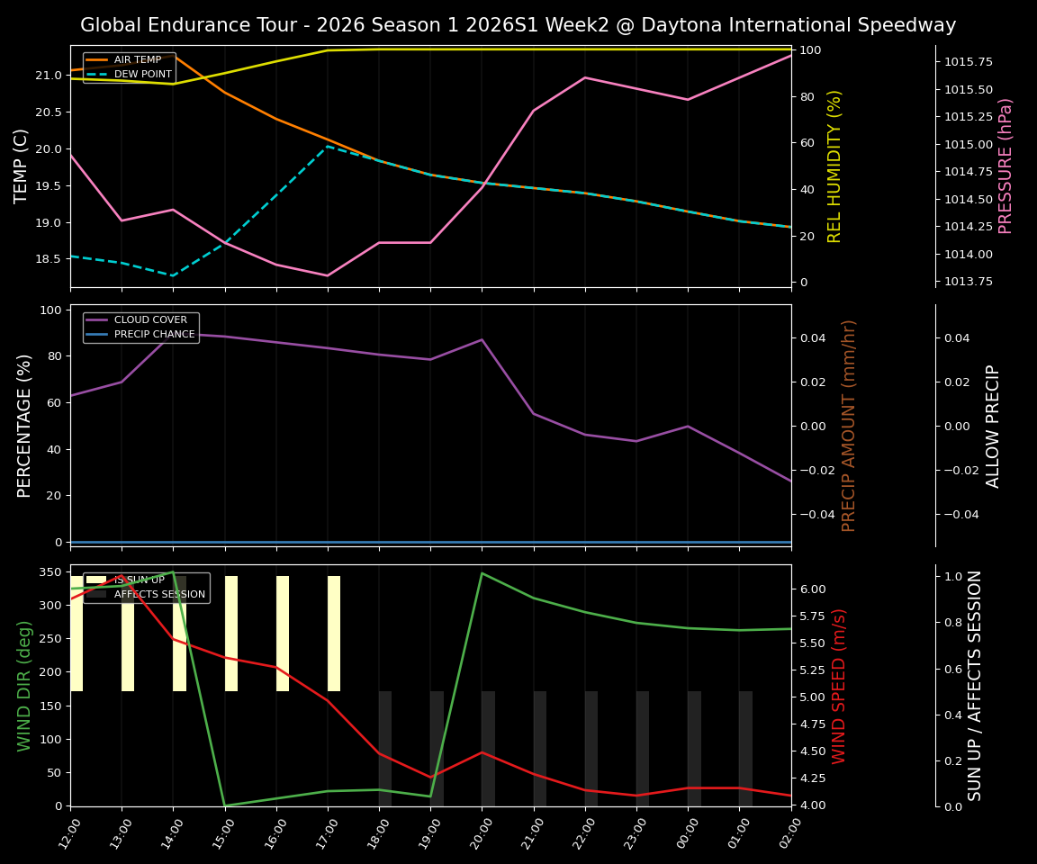Select the pale yellow IS SUN UP color swatch
1037x864 pixels.
click(96, 580)
